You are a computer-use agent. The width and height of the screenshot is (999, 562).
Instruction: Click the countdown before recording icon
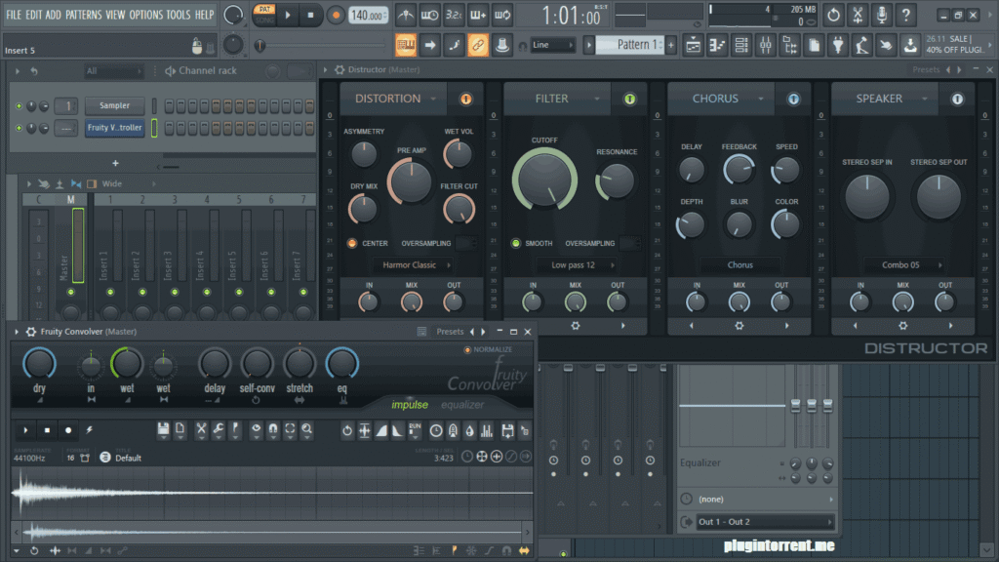454,15
